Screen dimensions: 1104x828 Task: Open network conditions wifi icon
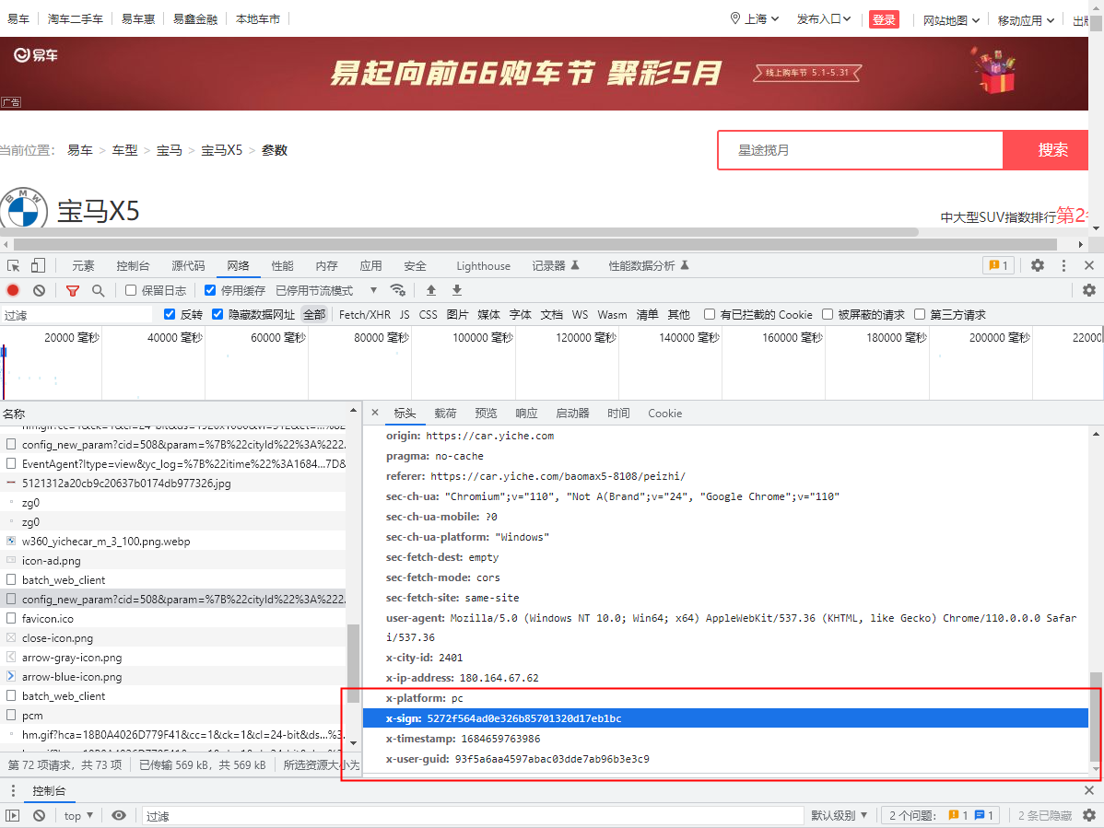coord(398,290)
